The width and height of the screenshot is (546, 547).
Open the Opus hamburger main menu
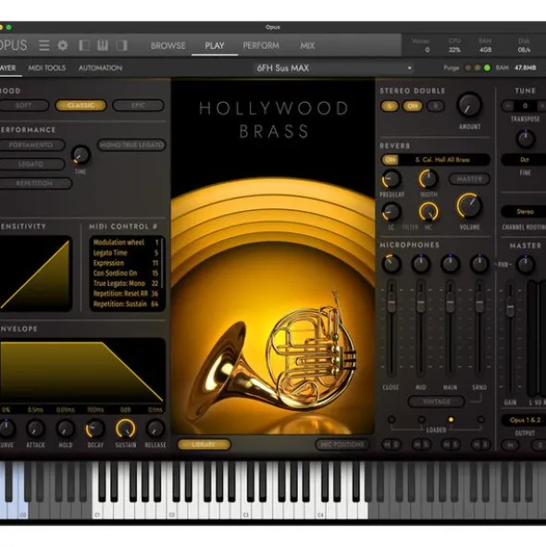coord(44,45)
